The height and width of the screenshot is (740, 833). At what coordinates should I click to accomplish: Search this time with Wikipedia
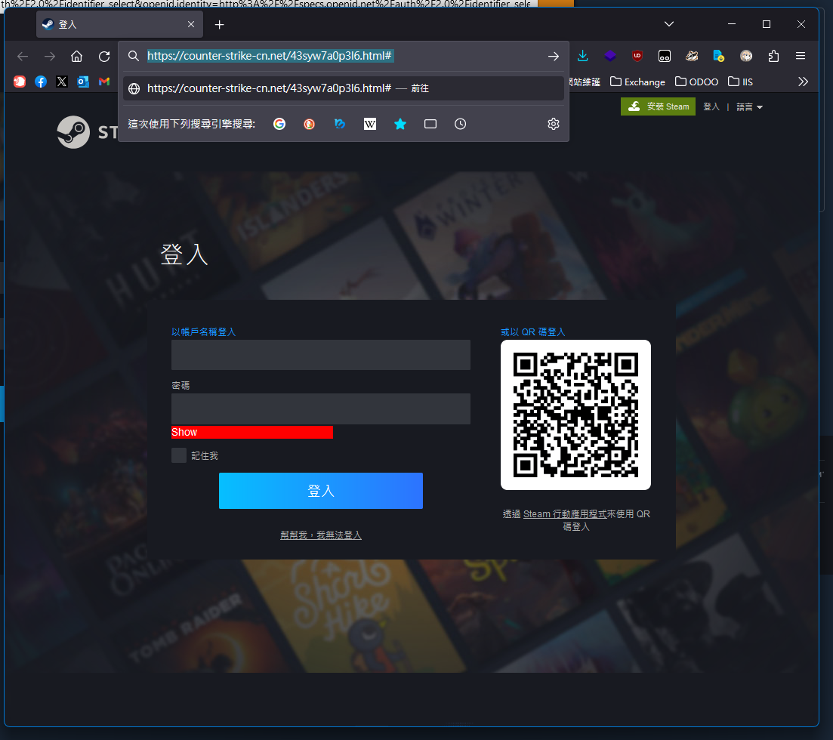(x=370, y=124)
